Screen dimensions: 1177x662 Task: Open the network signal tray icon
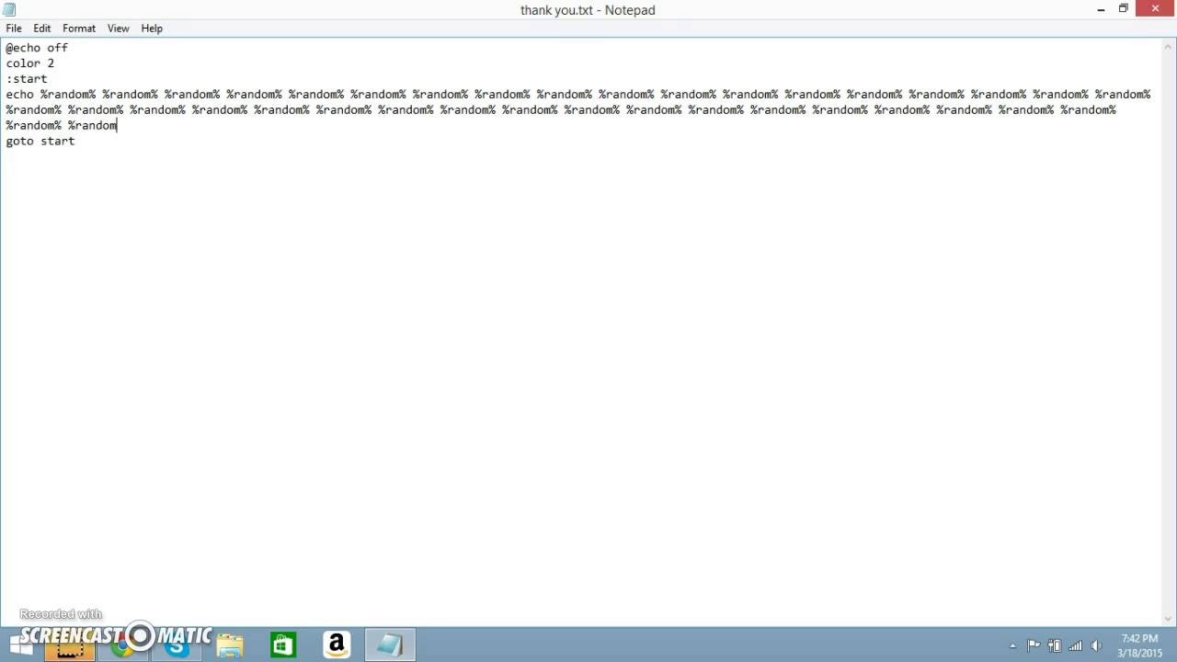tap(1076, 645)
